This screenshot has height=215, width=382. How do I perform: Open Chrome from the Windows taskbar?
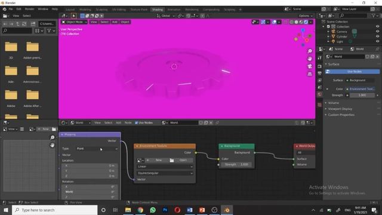(x=140, y=210)
